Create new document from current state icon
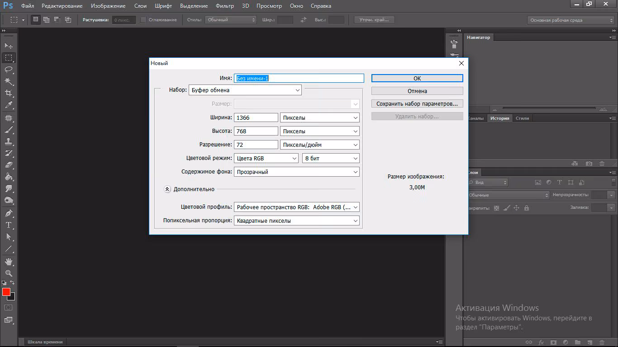 (x=575, y=164)
